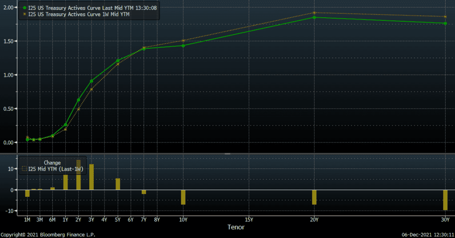Image resolution: width=455 pixels, height=238 pixels.
Task: Click the 10 value on the change axis
Action: [x=11, y=169]
